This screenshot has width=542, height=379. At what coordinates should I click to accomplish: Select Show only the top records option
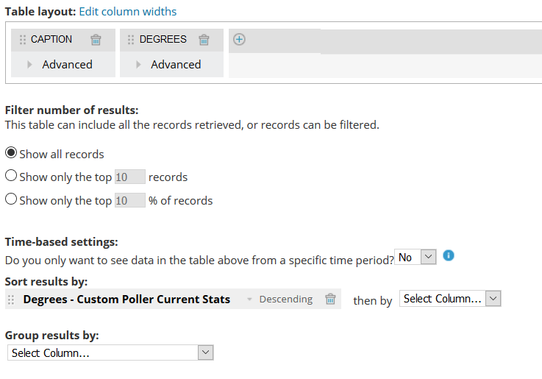11,177
